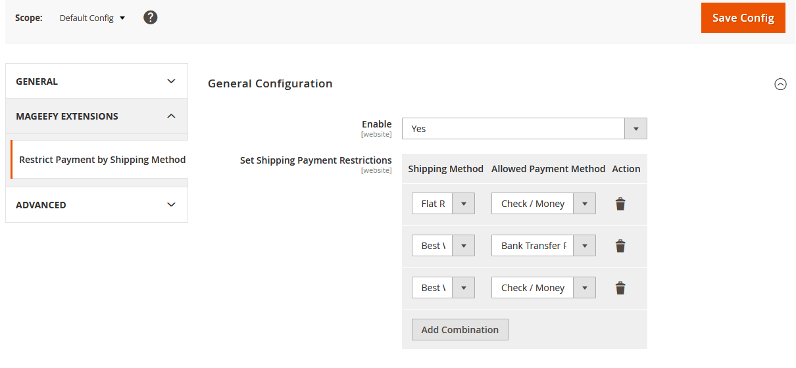Click the Add Combination button
This screenshot has width=796, height=368.
tap(460, 330)
